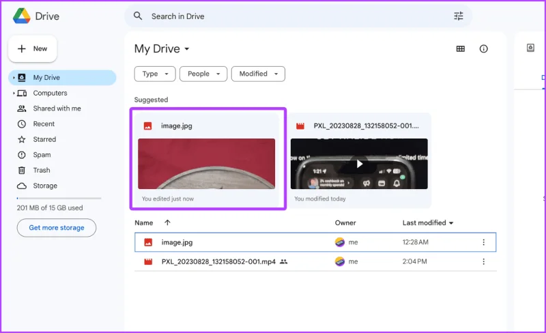Open the Modified filter dropdown
The width and height of the screenshot is (546, 333).
[258, 74]
